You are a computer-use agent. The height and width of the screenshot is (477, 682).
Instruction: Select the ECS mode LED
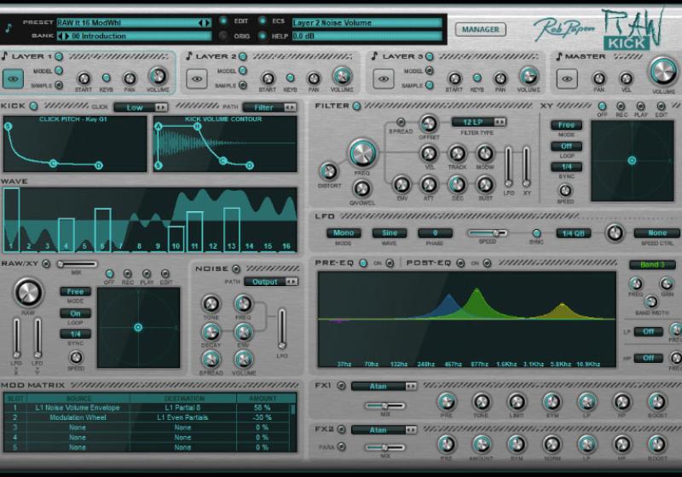point(263,20)
